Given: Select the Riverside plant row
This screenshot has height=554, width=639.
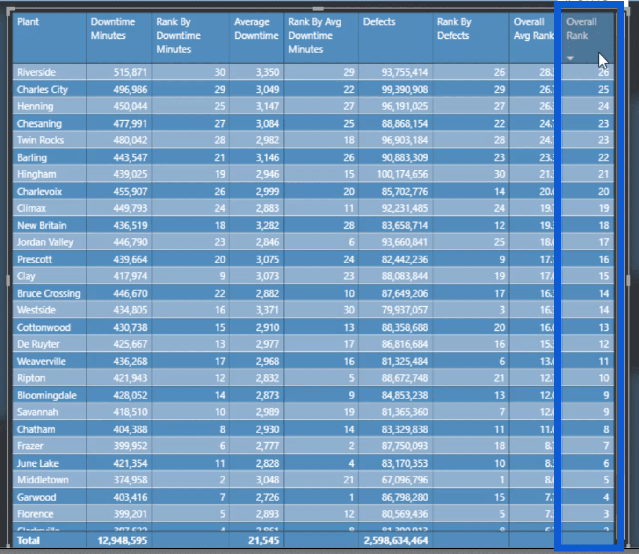Looking at the screenshot, I should (x=36, y=72).
